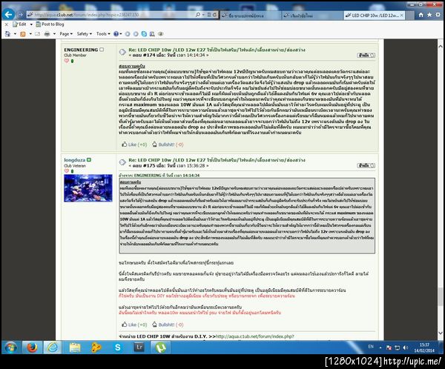The width and height of the screenshot is (445, 369).
Task: Click the Messenger people toolbar icon
Action: click(x=152, y=34)
